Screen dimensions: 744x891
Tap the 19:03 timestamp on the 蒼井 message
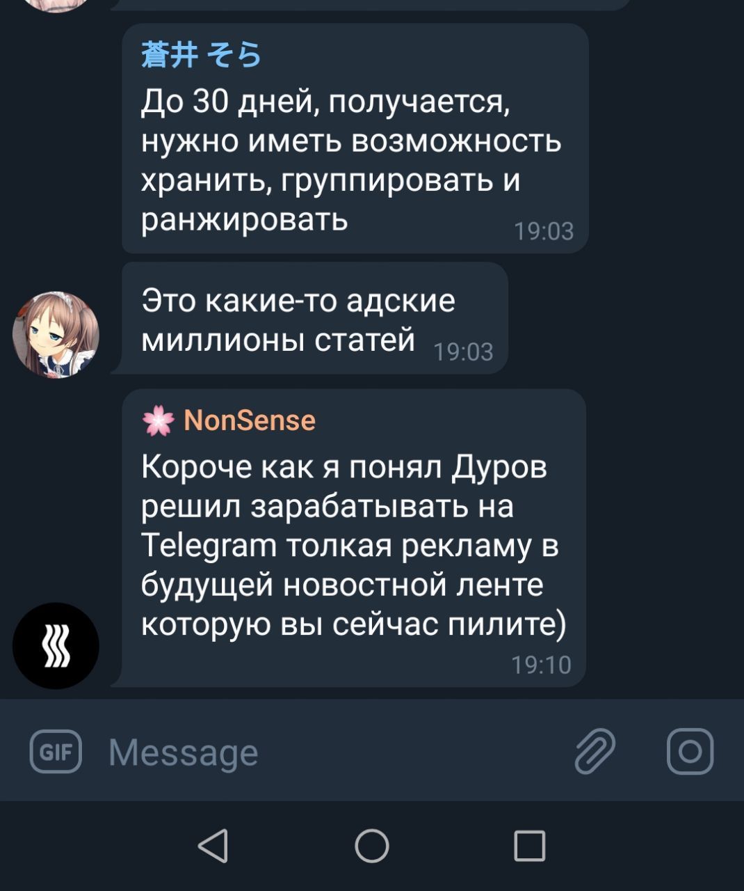pos(544,231)
